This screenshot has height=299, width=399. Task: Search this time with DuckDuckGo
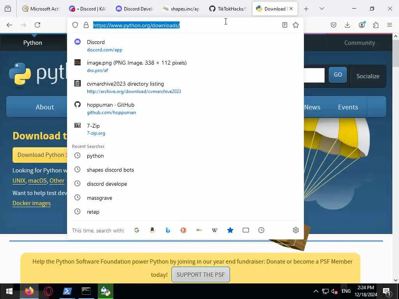coord(183,230)
